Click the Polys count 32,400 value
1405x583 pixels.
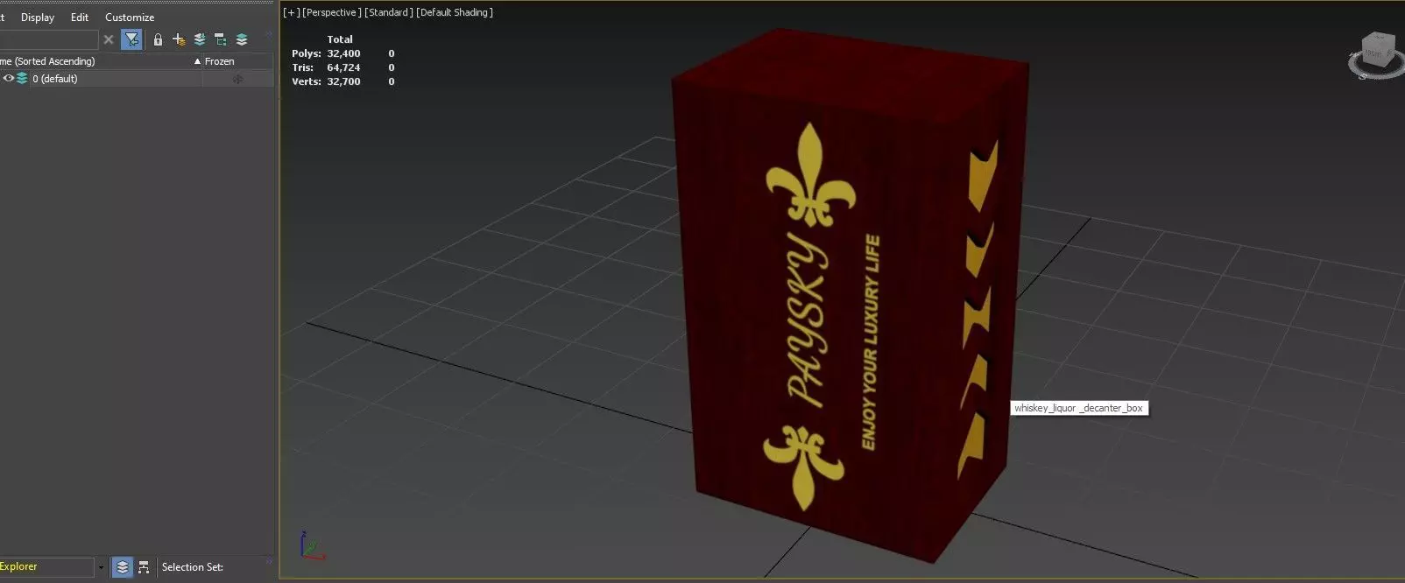click(x=343, y=53)
